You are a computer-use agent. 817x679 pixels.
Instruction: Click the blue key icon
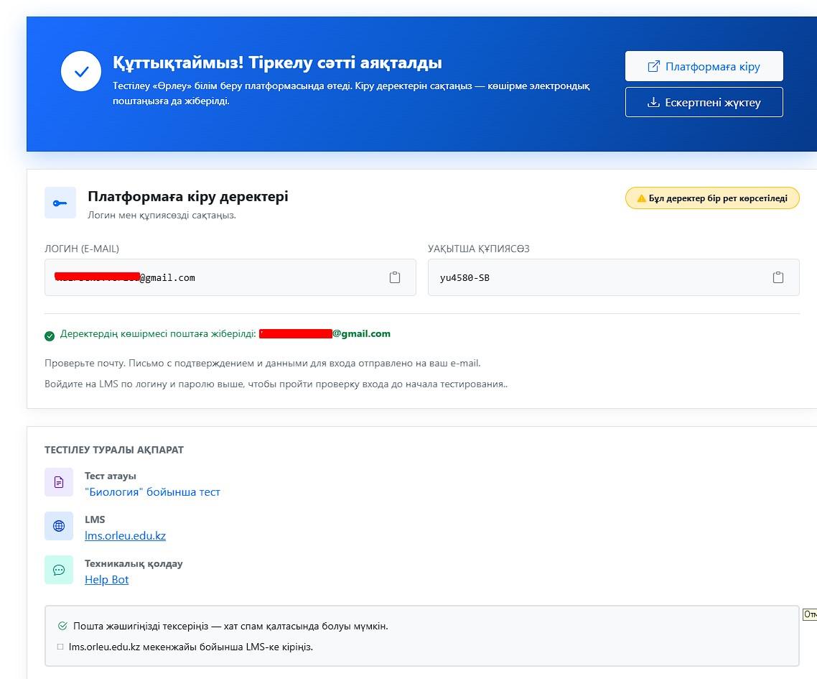tap(60, 203)
